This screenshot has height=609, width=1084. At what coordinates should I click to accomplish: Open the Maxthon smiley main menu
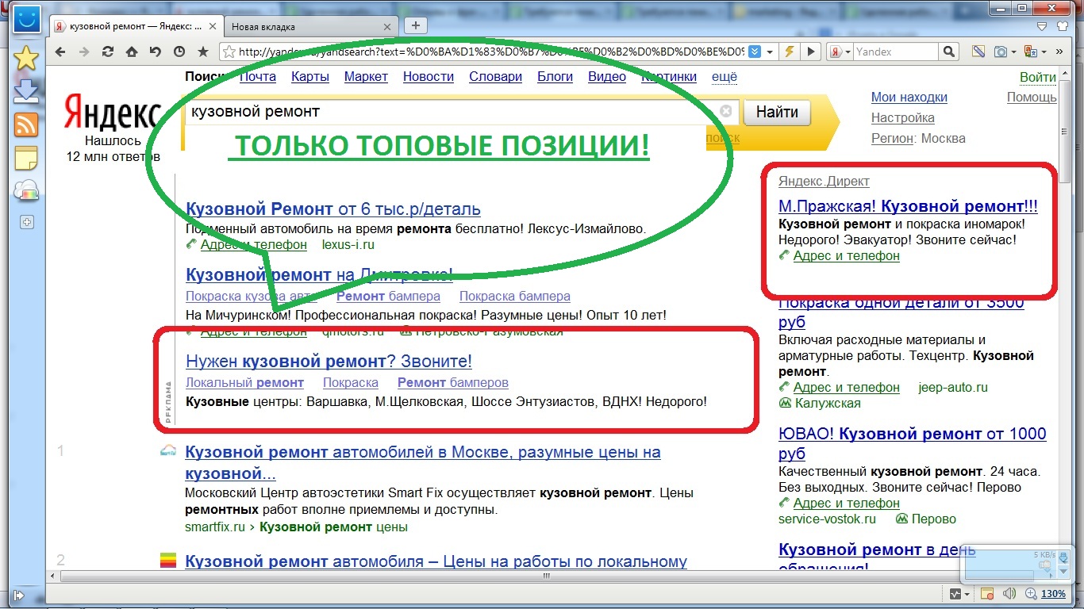tap(26, 17)
